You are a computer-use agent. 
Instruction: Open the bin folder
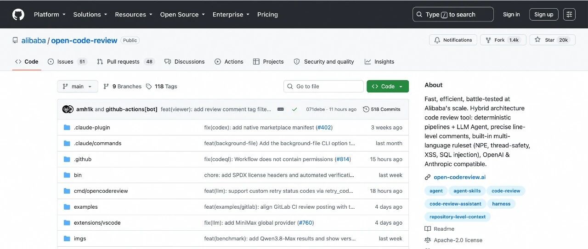[78, 175]
